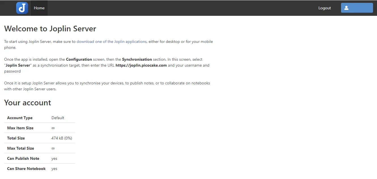377x179 pixels.
Task: Log out using the Logout link
Action: tap(325, 8)
